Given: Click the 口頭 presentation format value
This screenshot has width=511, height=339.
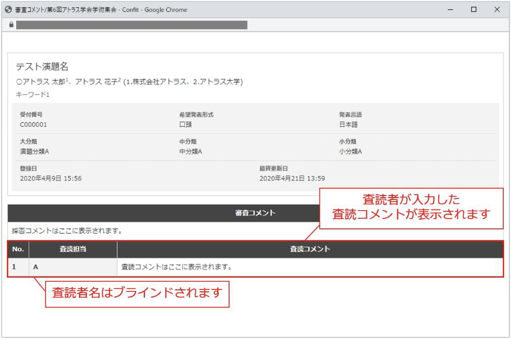Looking at the screenshot, I should tap(185, 124).
